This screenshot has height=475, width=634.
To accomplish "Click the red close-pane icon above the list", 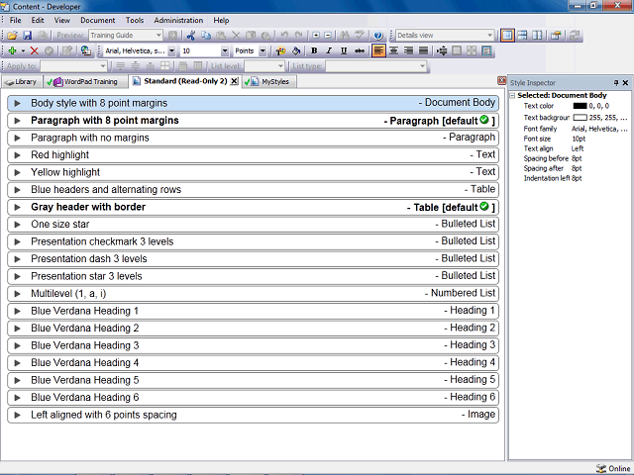I will click(x=501, y=81).
